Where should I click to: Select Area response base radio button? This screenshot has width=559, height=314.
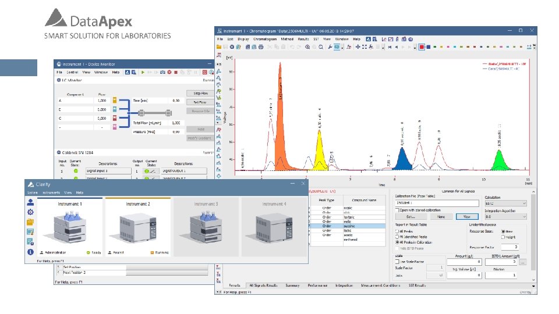pos(503,231)
